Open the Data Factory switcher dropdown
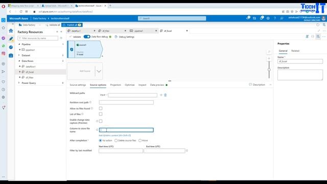 coord(40,25)
